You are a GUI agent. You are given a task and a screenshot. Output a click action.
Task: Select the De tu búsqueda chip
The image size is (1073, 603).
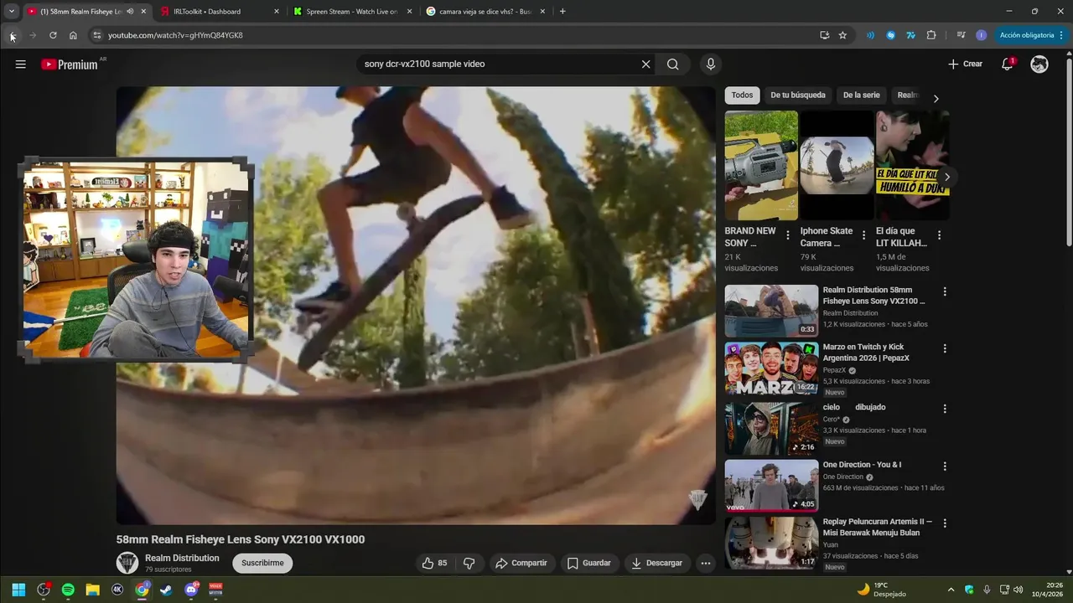[x=798, y=95]
